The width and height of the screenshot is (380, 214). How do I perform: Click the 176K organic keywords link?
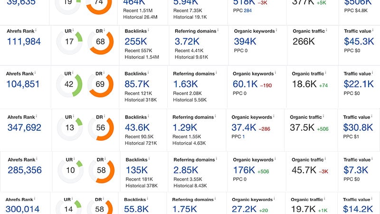point(244,170)
